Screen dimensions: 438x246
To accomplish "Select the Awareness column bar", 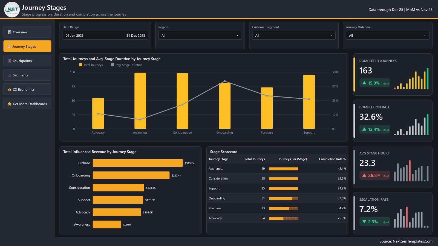I will coord(140,101).
